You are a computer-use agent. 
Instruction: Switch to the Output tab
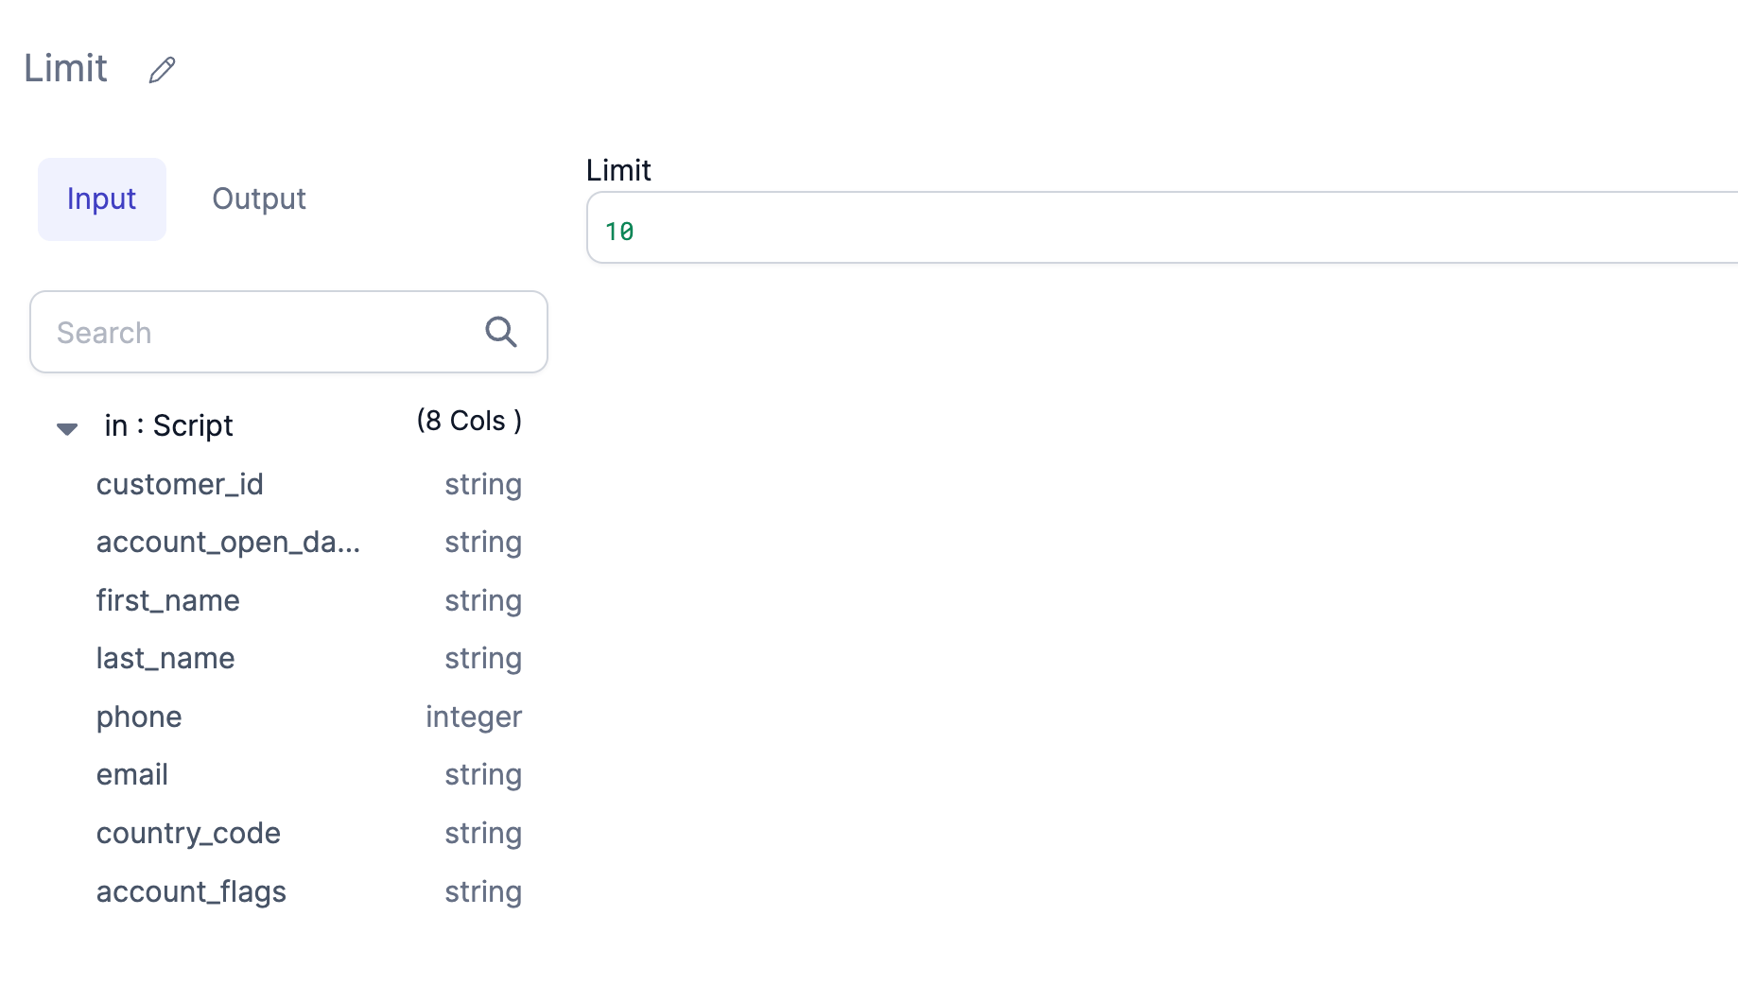[259, 199]
